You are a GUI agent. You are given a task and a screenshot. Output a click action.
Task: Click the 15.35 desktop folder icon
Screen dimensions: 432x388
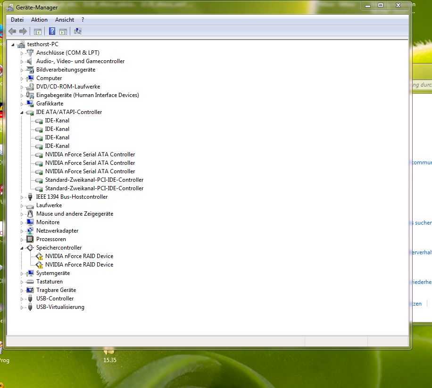[x=109, y=352]
